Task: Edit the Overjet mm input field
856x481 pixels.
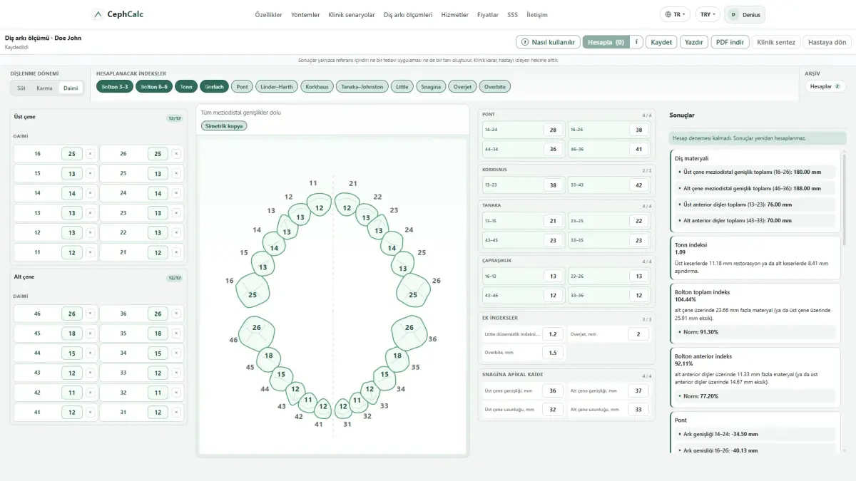Action: point(639,334)
